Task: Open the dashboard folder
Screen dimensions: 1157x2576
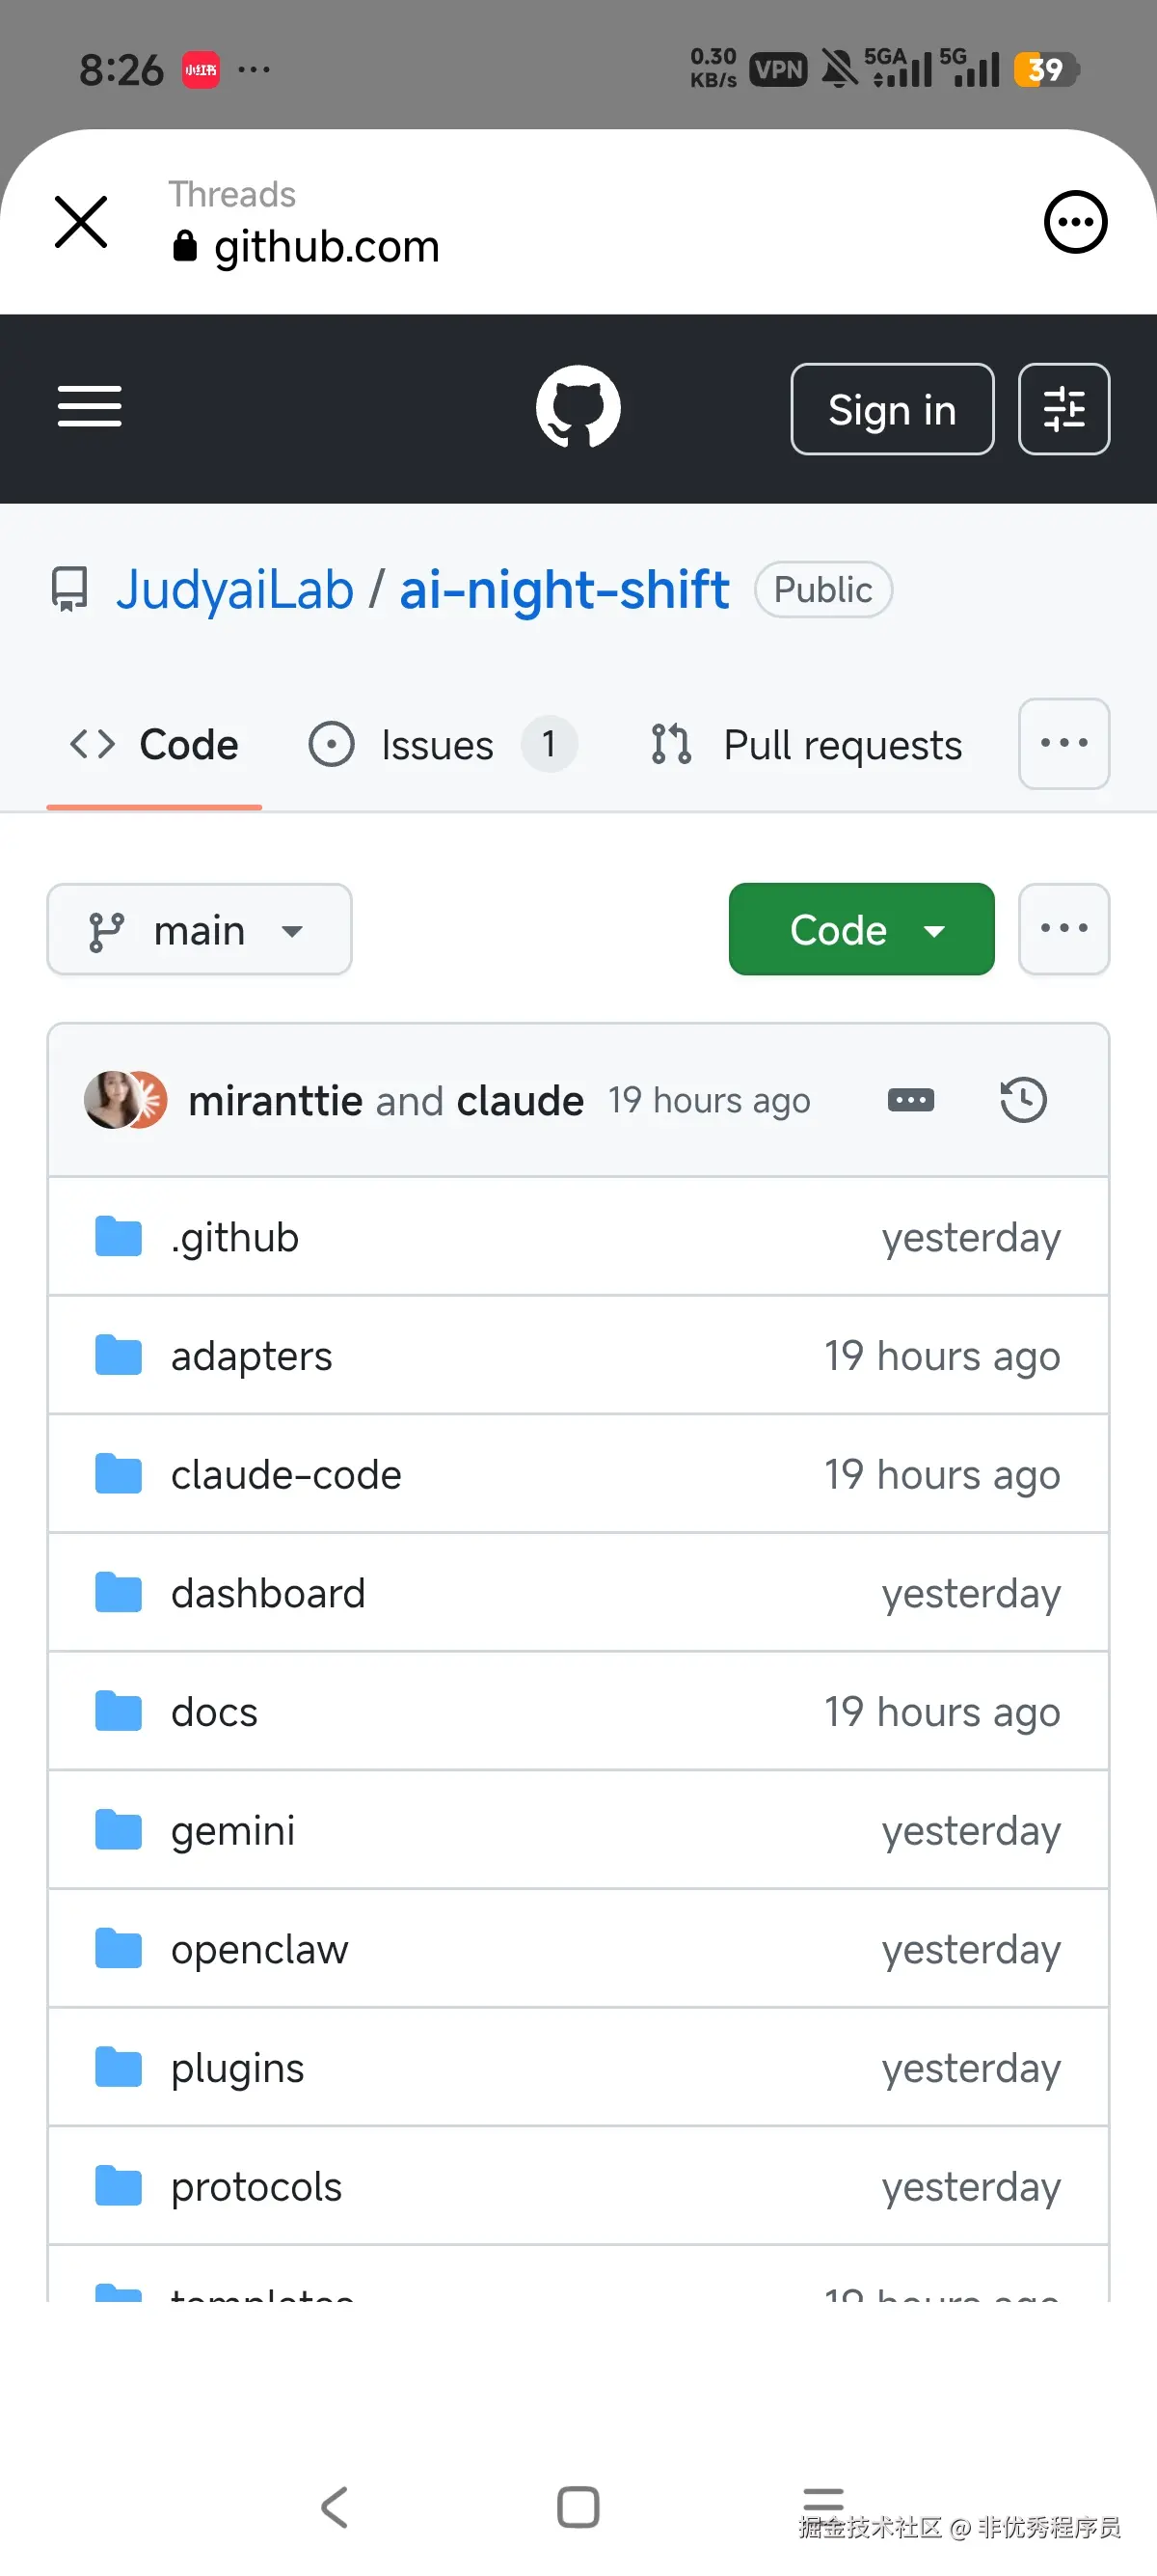Action: [268, 1593]
